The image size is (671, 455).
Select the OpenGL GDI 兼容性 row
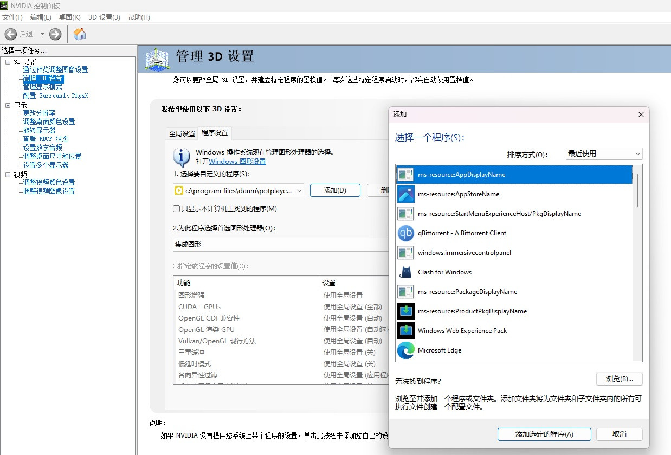click(x=282, y=318)
